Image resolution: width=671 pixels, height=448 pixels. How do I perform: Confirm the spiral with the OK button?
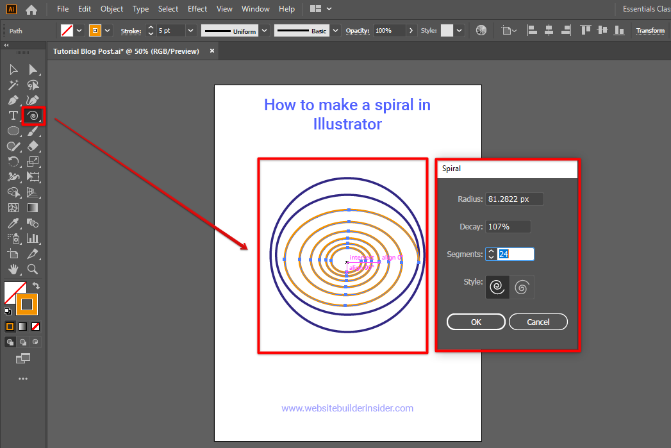pos(476,322)
